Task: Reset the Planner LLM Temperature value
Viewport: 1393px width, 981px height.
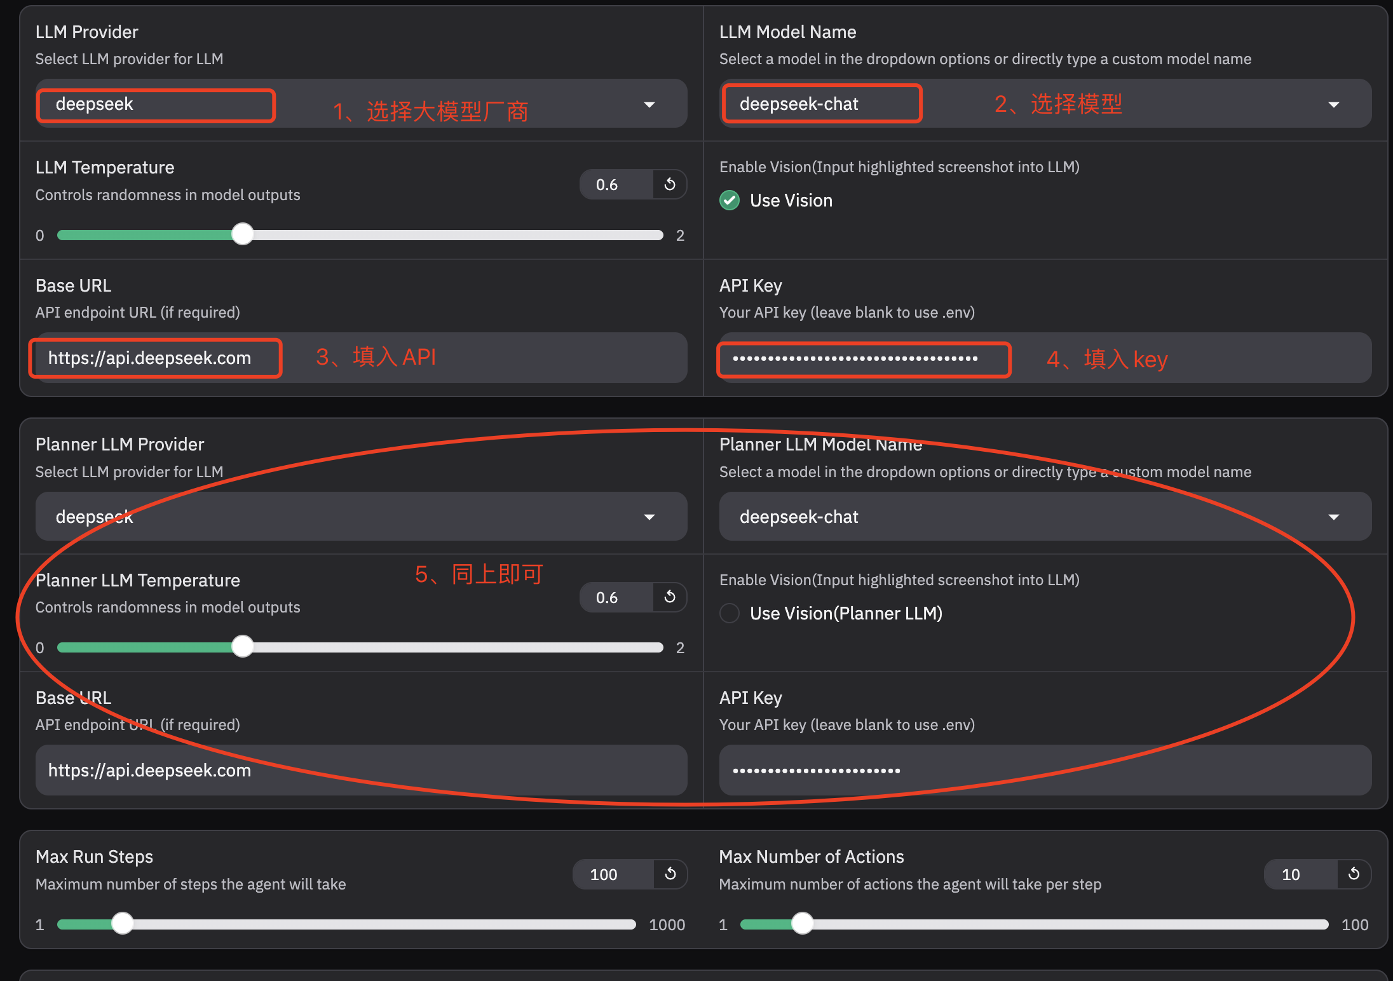Action: click(670, 597)
